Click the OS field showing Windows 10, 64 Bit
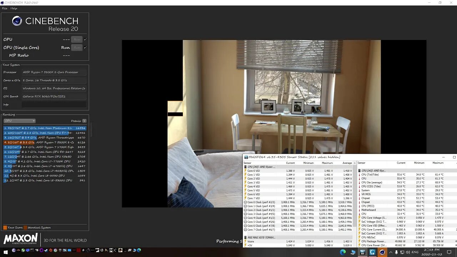 [x=54, y=88]
